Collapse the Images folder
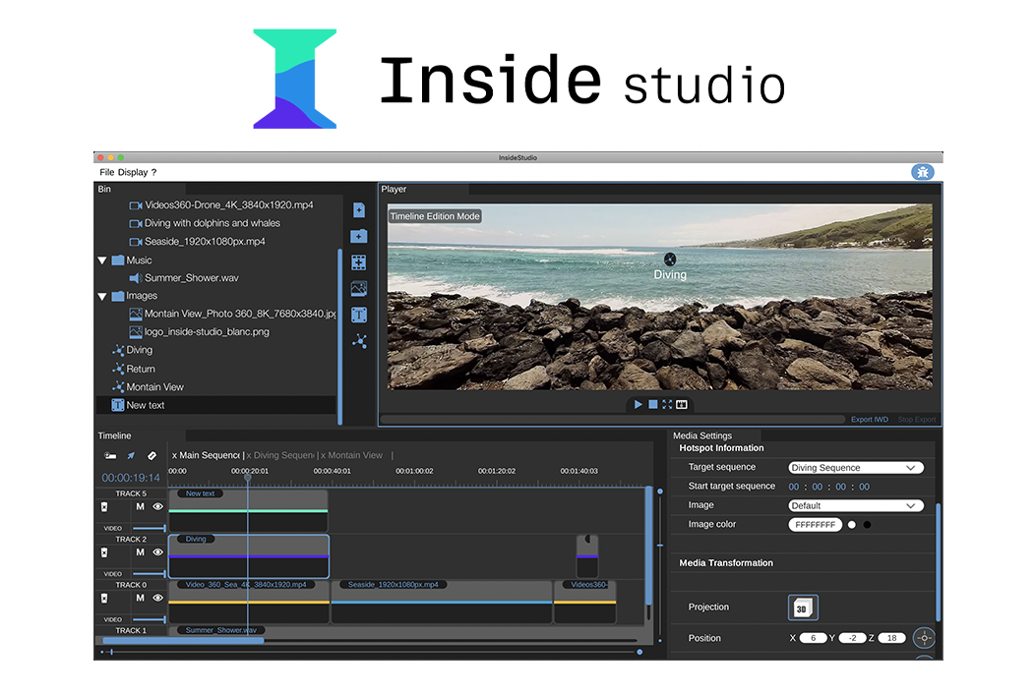The width and height of the screenshot is (1035, 694). [x=102, y=296]
